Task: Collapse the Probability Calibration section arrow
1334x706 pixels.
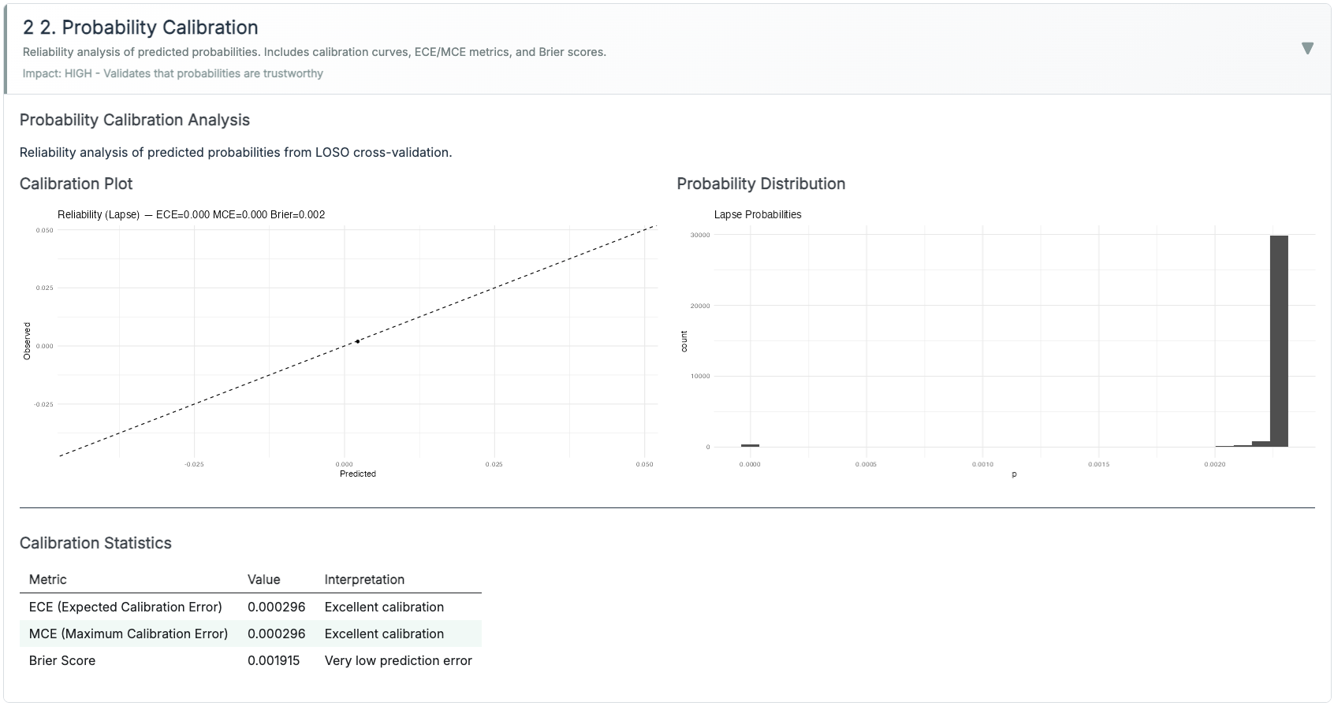Action: tap(1307, 49)
